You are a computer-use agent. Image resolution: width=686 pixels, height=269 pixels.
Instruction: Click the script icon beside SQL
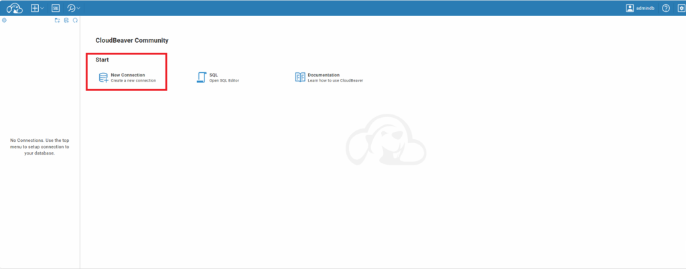pyautogui.click(x=201, y=78)
